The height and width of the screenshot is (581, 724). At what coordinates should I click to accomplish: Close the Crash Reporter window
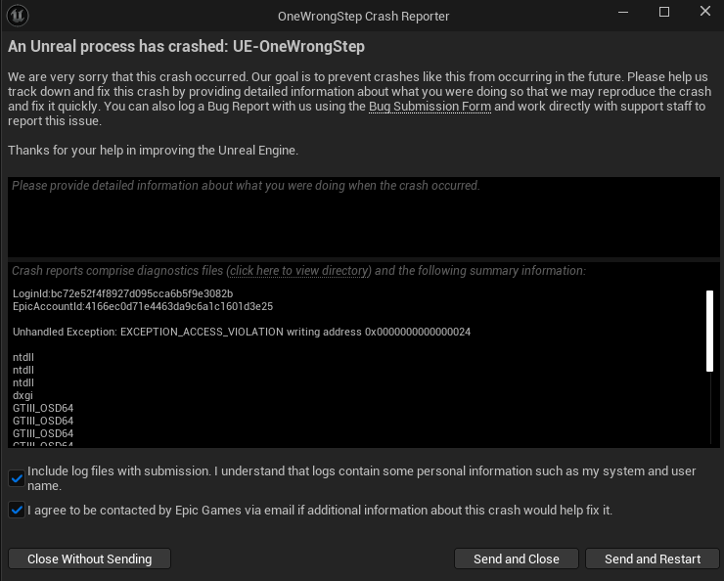706,12
